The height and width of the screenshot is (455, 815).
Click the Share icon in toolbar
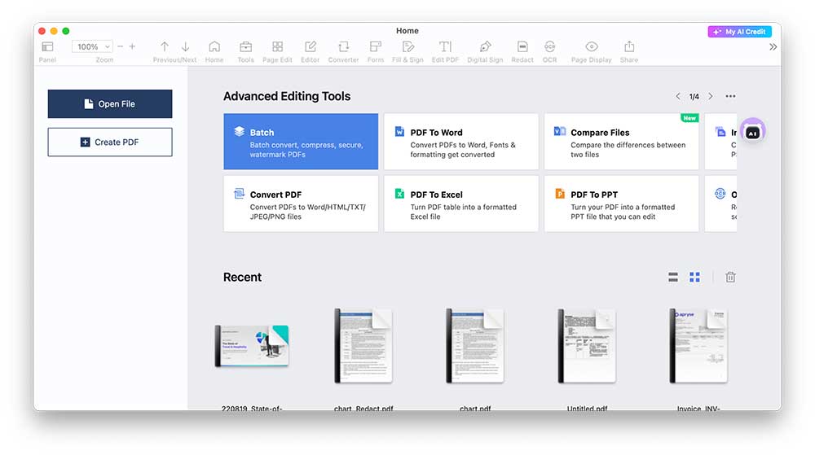coord(628,47)
